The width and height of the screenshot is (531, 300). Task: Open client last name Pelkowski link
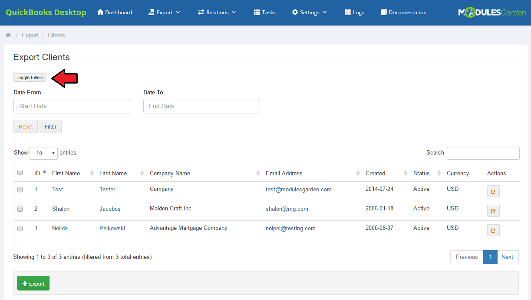(112, 228)
